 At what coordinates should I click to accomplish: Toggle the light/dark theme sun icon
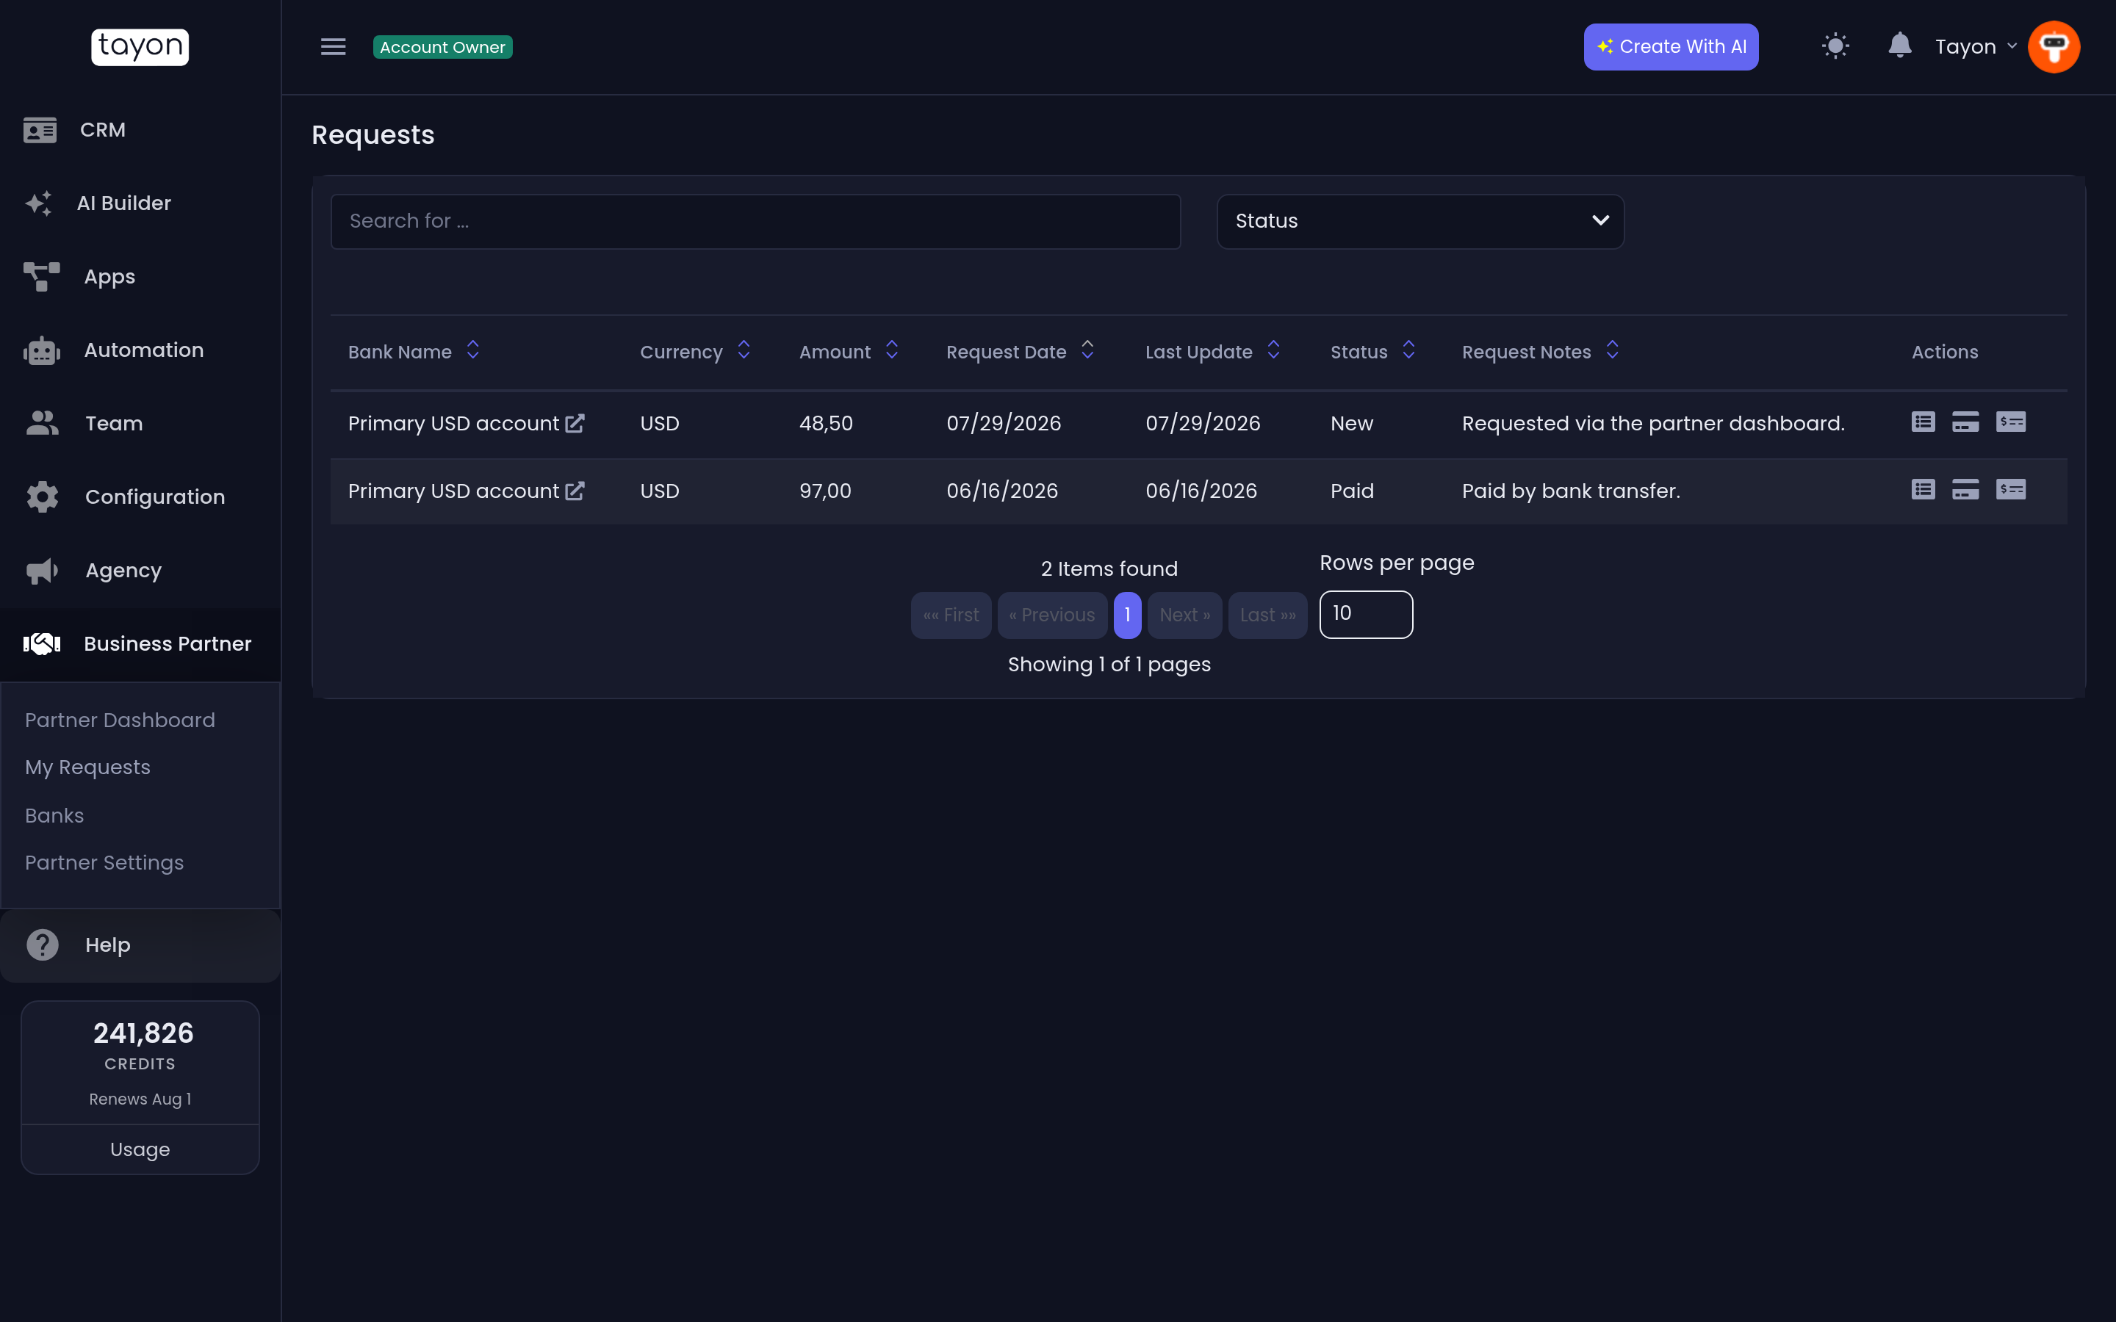pos(1835,46)
